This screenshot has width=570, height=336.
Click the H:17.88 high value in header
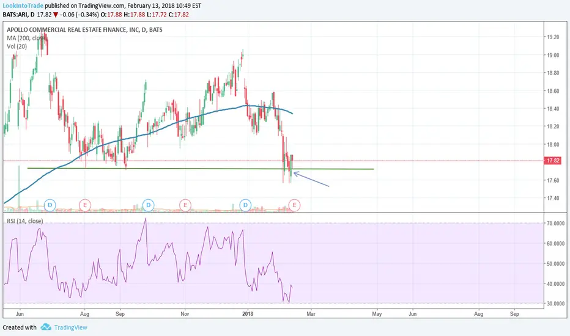tap(134, 15)
